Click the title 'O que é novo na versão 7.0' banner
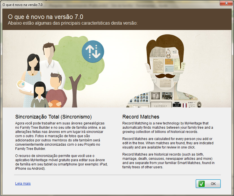Viewport: 234px width, 196px height. [45, 17]
